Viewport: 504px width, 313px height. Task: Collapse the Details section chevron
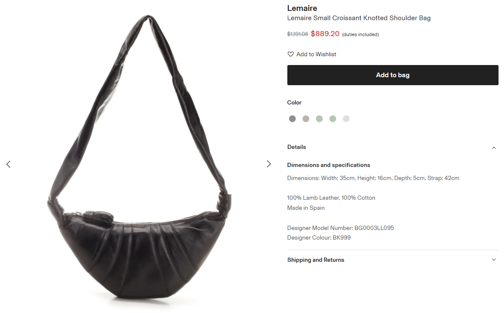click(x=494, y=148)
